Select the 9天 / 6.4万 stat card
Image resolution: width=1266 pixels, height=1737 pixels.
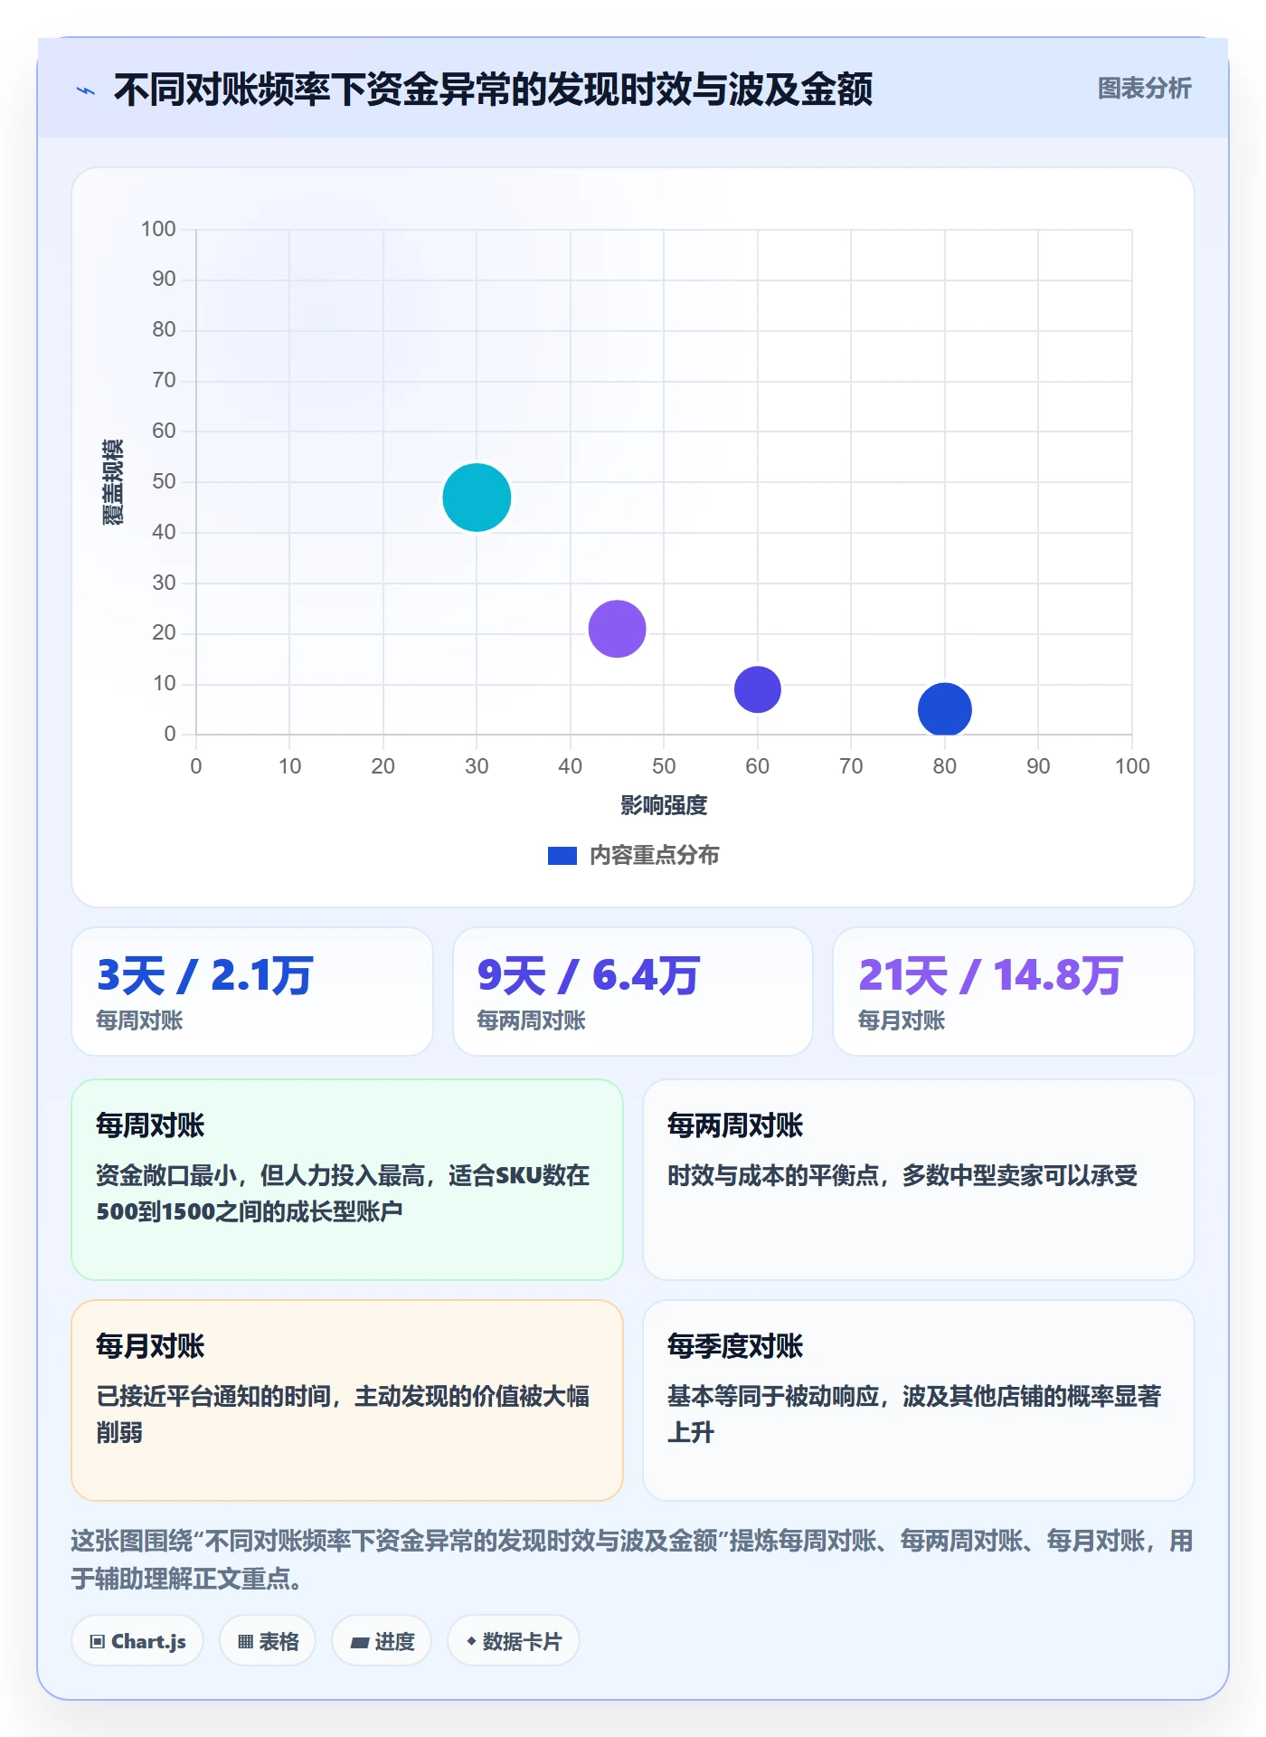(633, 992)
